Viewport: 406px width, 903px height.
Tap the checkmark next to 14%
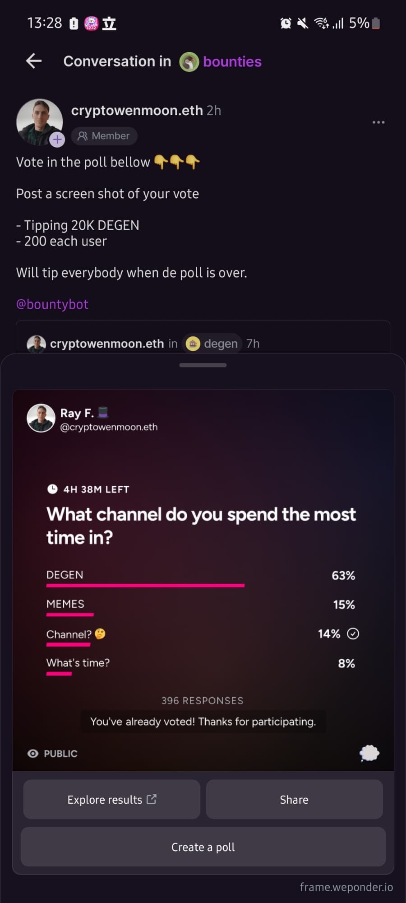coord(353,634)
